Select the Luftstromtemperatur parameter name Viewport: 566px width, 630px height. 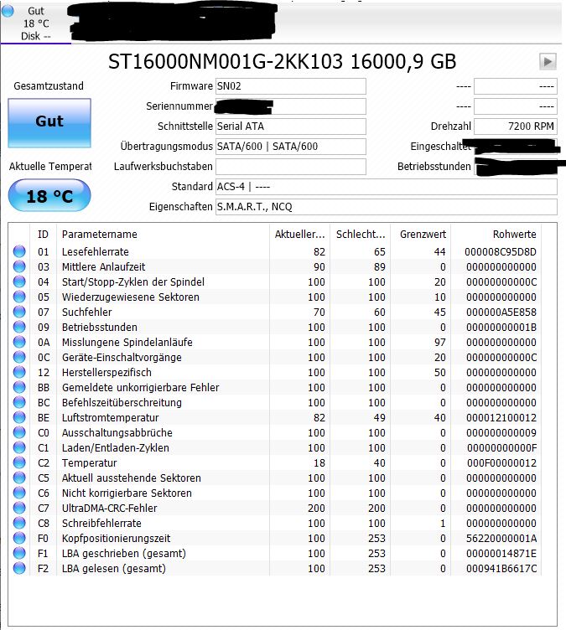[110, 418]
